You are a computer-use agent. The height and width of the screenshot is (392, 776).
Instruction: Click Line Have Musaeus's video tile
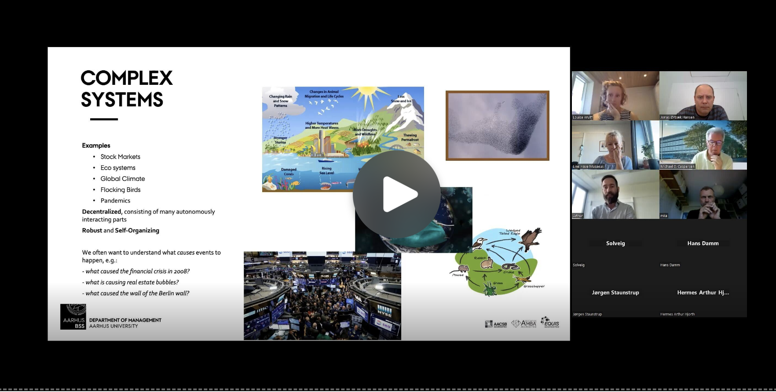tap(615, 145)
